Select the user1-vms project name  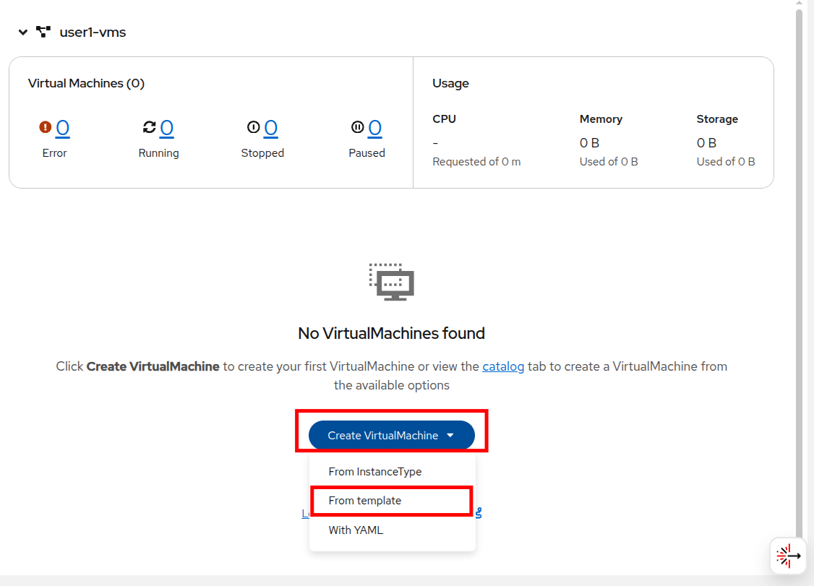[x=93, y=33]
